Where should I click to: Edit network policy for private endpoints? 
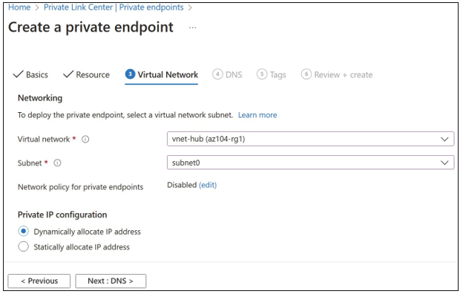[208, 185]
